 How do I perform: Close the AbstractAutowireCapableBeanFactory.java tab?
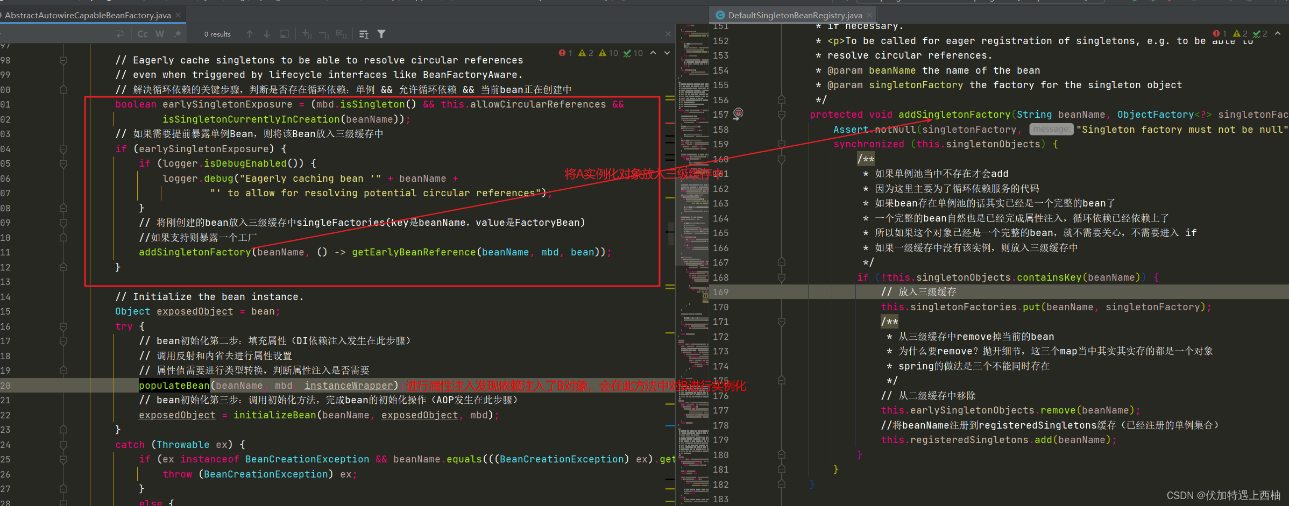[179, 15]
